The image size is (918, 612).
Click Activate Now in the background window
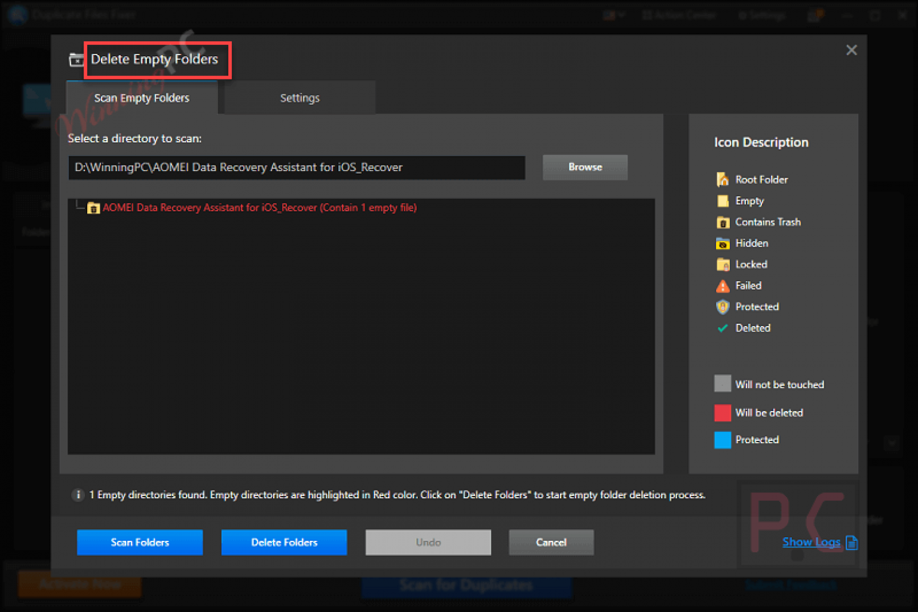click(x=79, y=584)
